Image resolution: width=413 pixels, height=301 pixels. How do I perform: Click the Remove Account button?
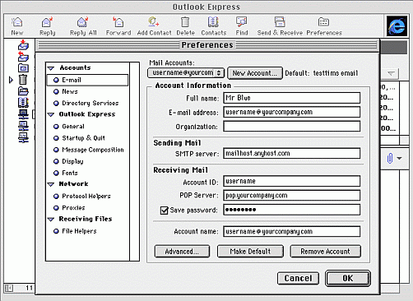pos(325,252)
